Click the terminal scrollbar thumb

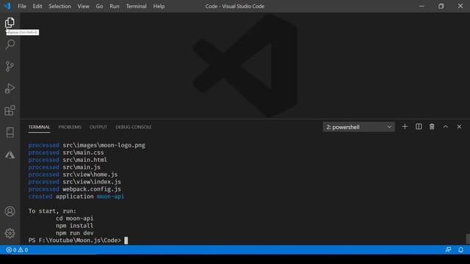[467, 239]
